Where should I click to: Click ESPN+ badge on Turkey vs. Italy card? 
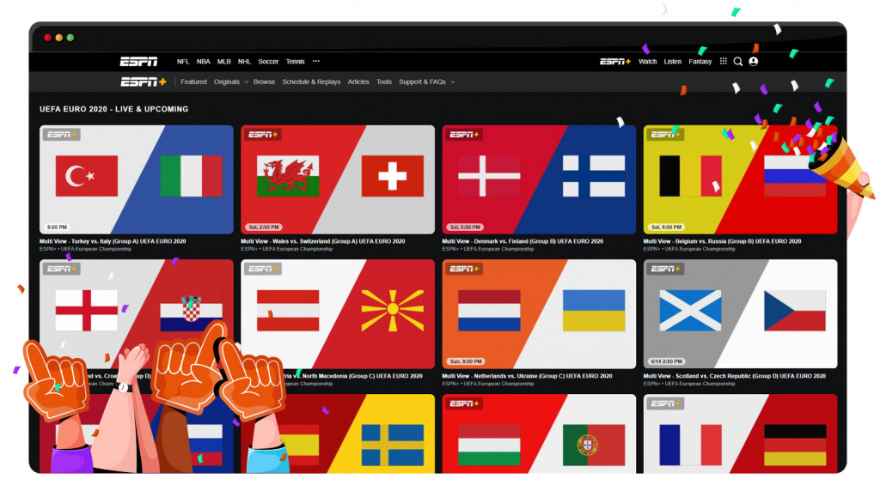[x=61, y=135]
